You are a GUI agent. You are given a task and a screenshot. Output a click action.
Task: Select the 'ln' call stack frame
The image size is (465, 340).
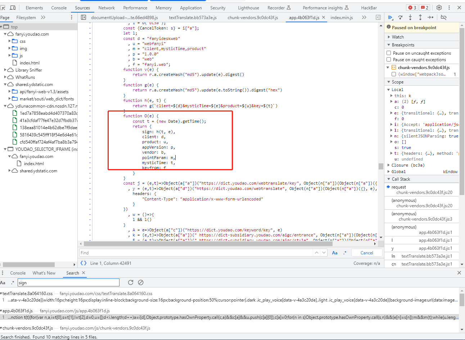tap(422, 256)
